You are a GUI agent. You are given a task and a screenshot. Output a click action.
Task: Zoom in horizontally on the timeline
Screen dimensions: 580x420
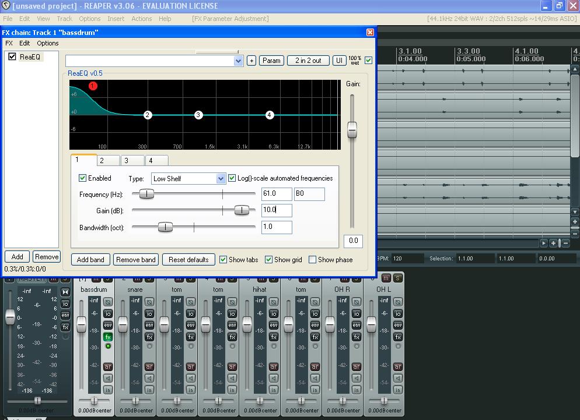553,243
